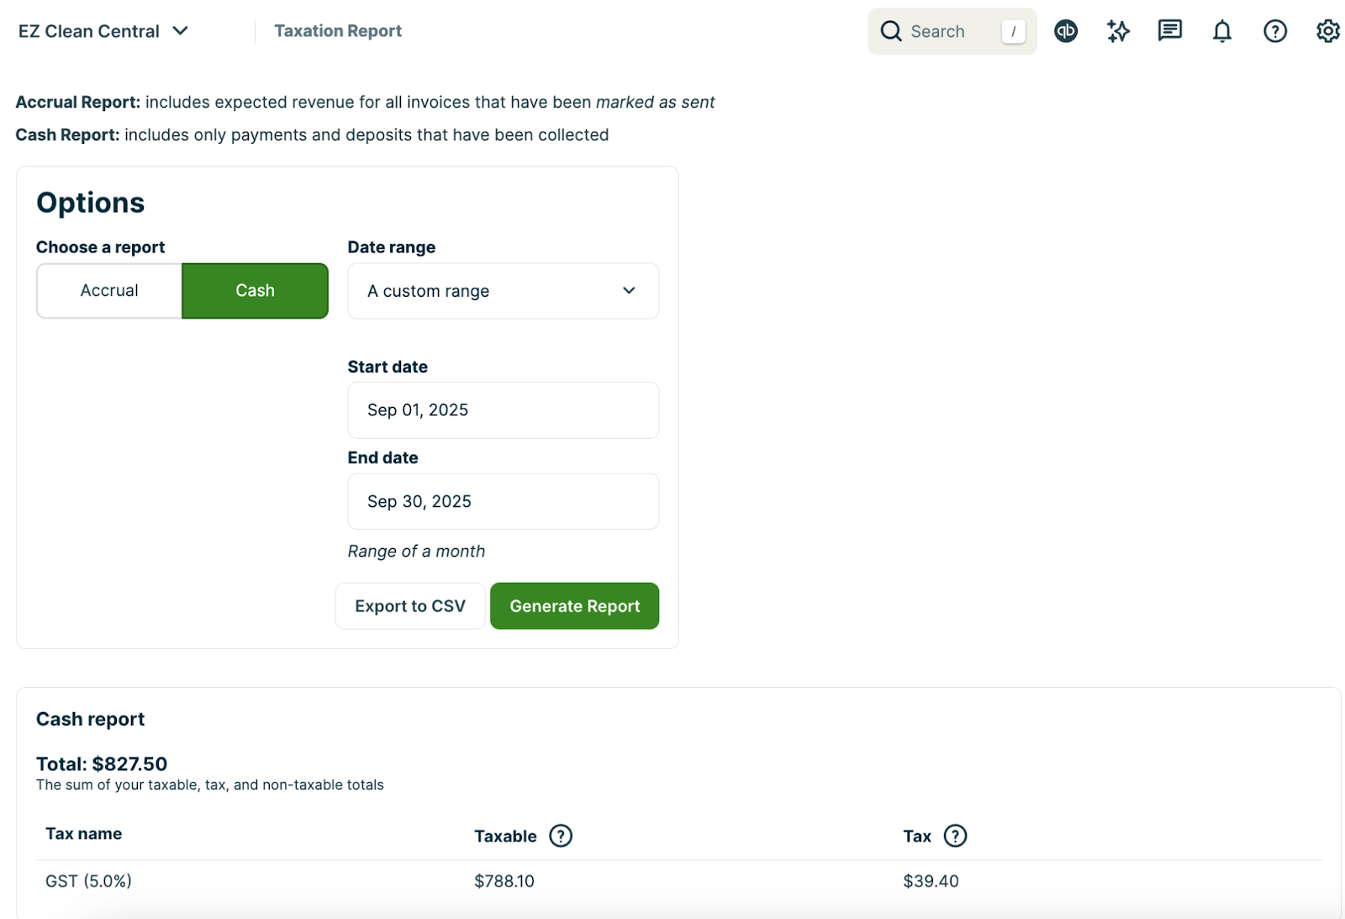Expand the EZ Clean Central account menu
1345x919 pixels.
click(180, 31)
